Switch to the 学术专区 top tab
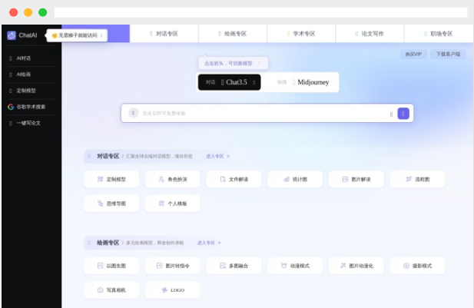This screenshot has width=474, height=308. click(x=301, y=34)
